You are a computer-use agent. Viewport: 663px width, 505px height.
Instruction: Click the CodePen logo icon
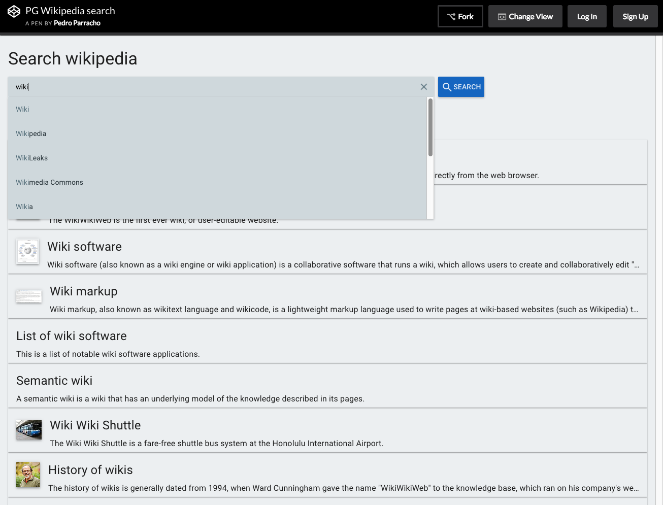point(14,11)
